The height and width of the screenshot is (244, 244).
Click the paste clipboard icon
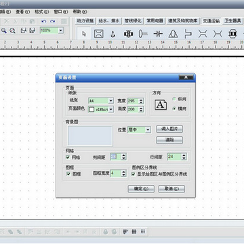point(33,21)
